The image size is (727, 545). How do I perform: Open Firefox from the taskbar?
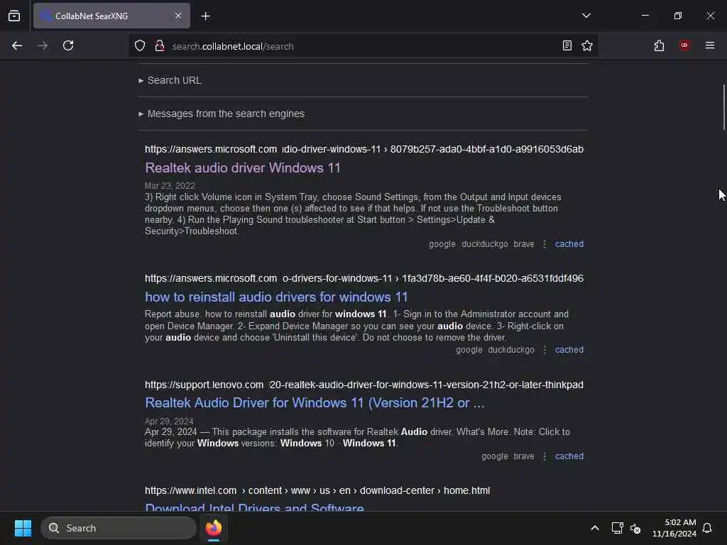[214, 528]
